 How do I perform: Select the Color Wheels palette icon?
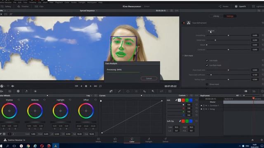point(18,91)
